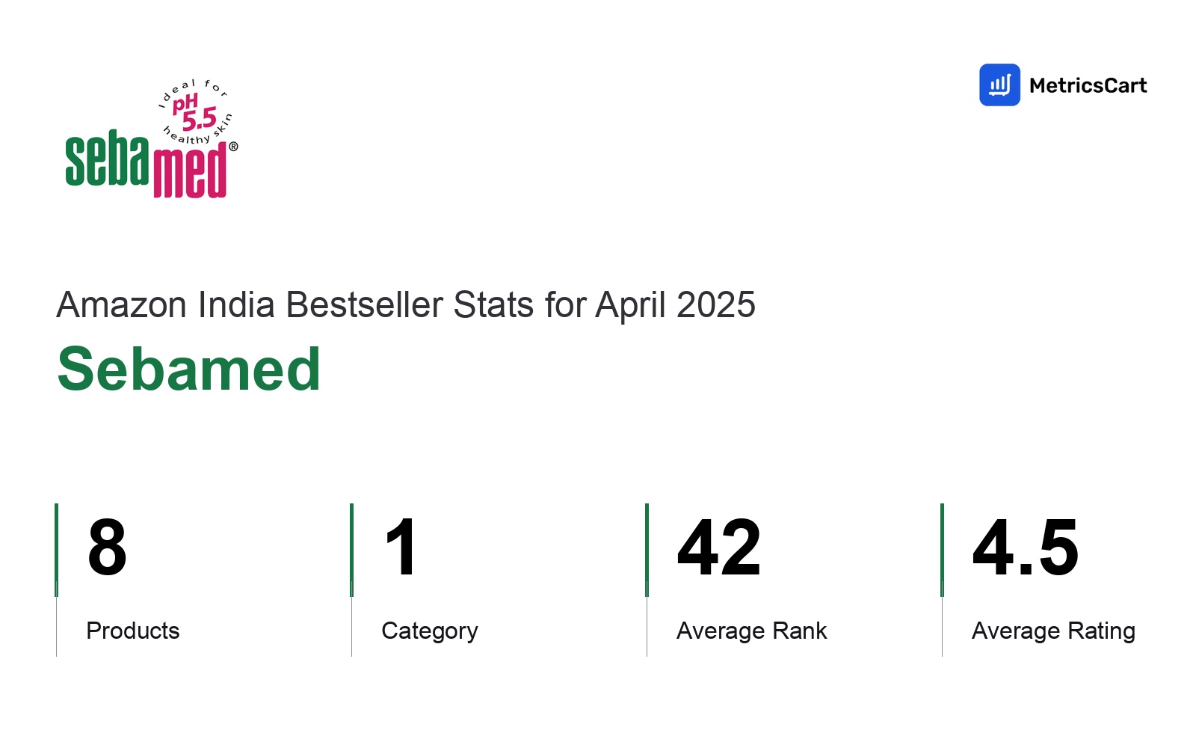The width and height of the screenshot is (1196, 748).
Task: Click the green bar beside Average Rank
Action: click(x=647, y=550)
